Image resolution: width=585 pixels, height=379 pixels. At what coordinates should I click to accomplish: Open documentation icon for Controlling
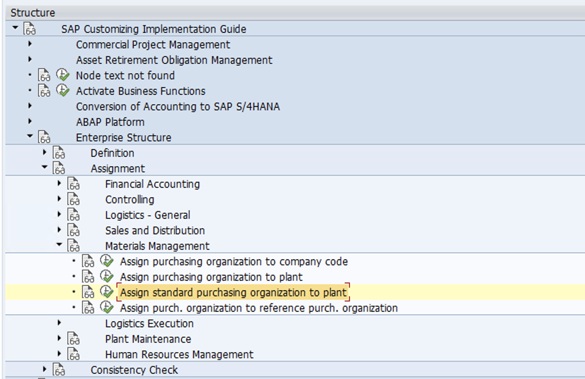[x=74, y=199]
